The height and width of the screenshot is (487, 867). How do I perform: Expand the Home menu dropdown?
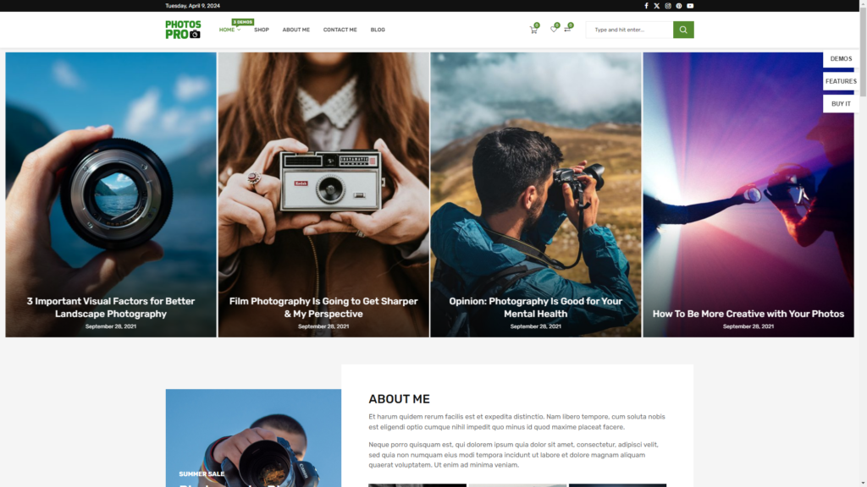pos(229,30)
